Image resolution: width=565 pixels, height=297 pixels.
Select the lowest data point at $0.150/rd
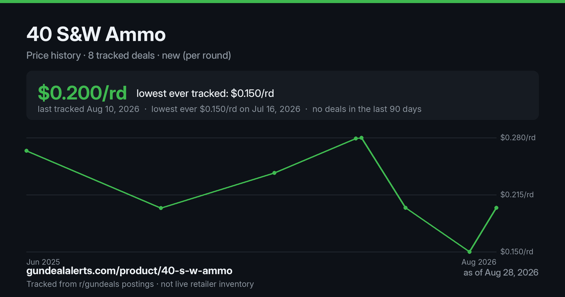pyautogui.click(x=469, y=251)
